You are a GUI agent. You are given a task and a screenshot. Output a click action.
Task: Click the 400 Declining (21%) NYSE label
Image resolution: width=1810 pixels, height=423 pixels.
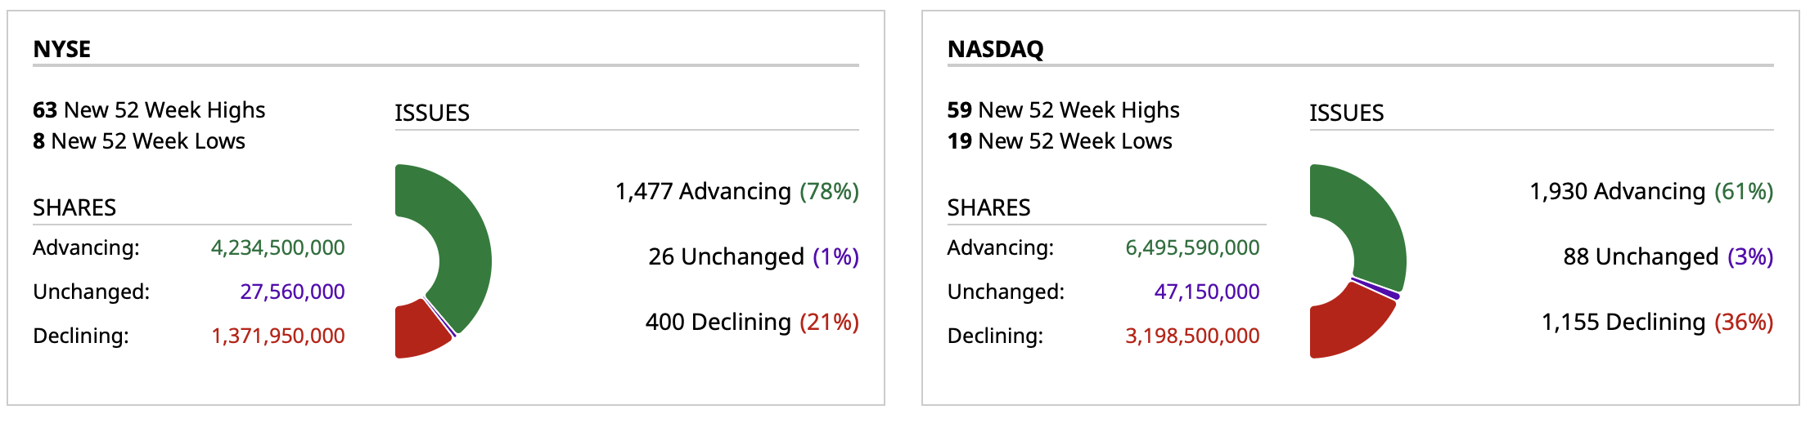[751, 322]
